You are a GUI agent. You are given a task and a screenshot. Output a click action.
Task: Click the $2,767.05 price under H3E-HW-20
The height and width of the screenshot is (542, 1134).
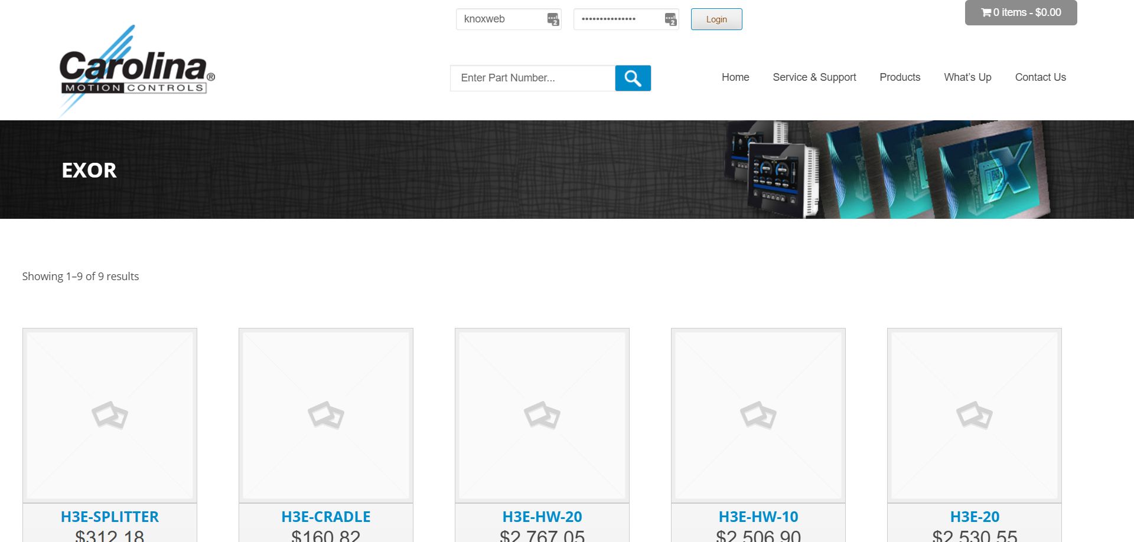[x=542, y=536]
